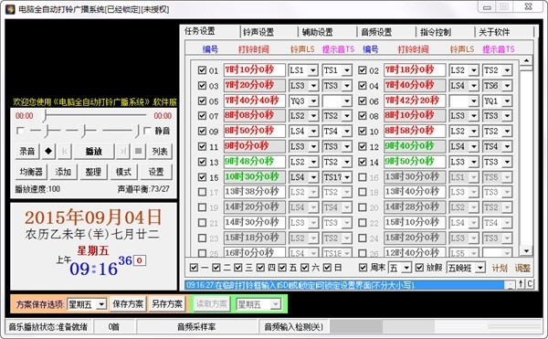Image resolution: width=548 pixels, height=339 pixels.
Task: Open task 01 LS1 ringtone dropdown
Action: click(313, 70)
